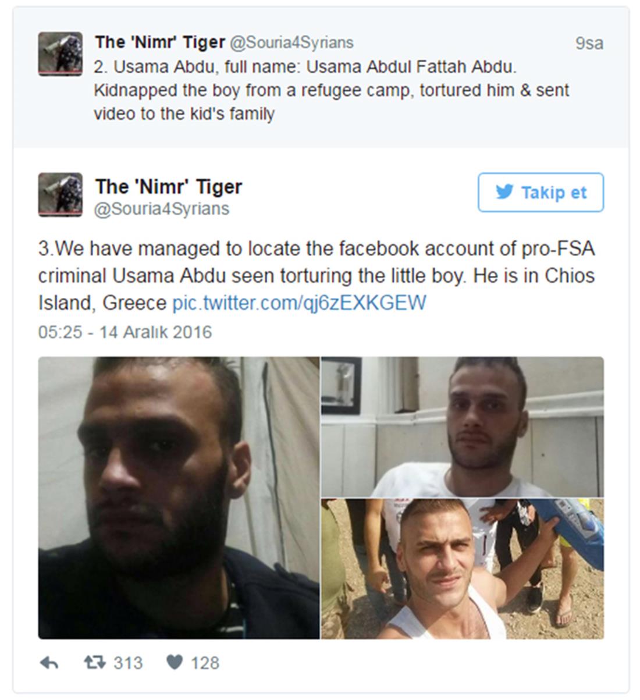Open the large left photo
Viewport: 640px width, 700px height.
pos(179,498)
